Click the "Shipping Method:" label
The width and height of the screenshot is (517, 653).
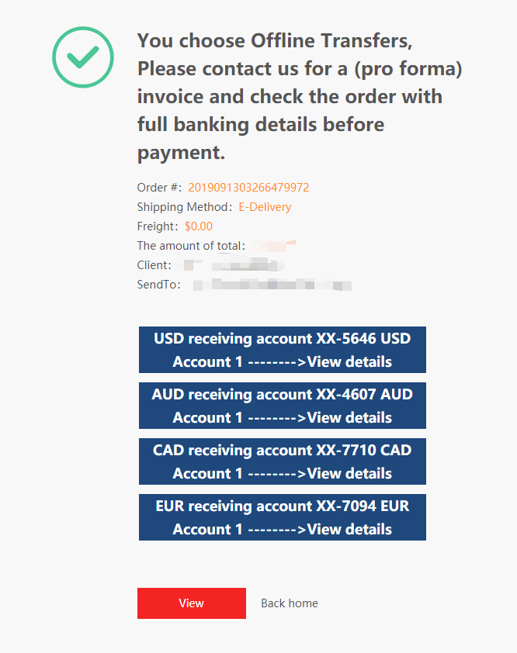tap(185, 207)
